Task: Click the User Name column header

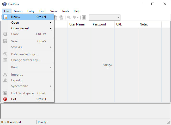Action: pos(79,24)
